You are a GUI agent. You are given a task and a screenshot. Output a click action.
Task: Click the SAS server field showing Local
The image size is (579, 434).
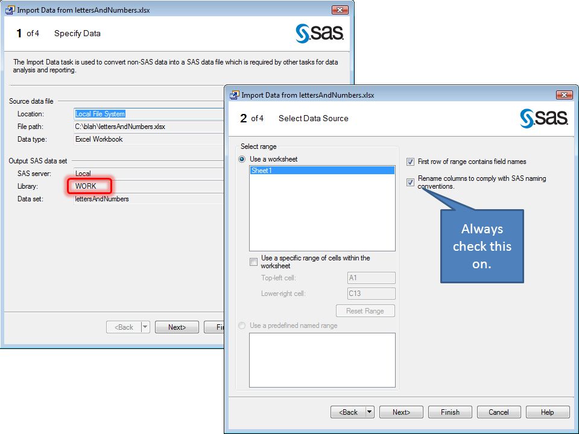click(149, 173)
